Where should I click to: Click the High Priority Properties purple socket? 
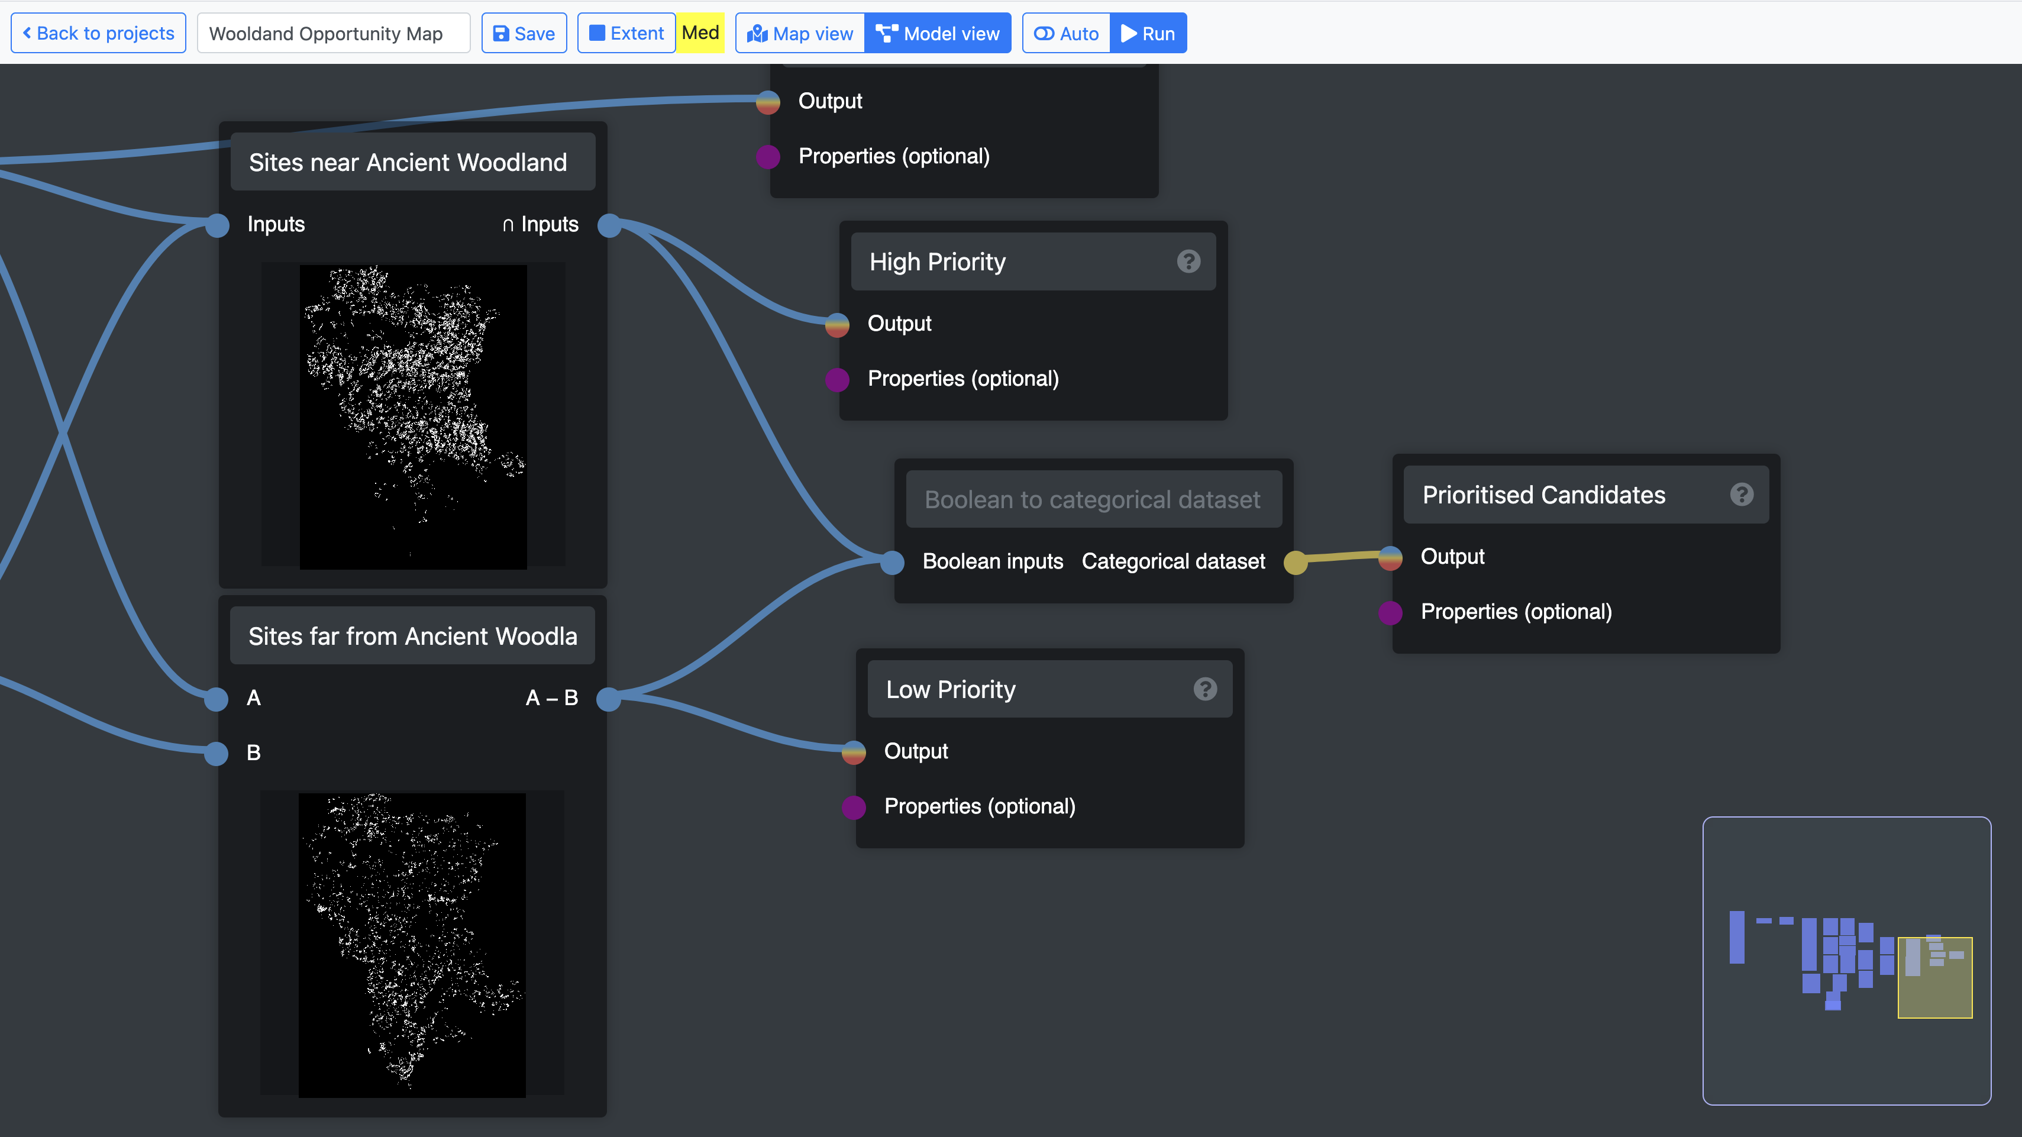point(838,380)
